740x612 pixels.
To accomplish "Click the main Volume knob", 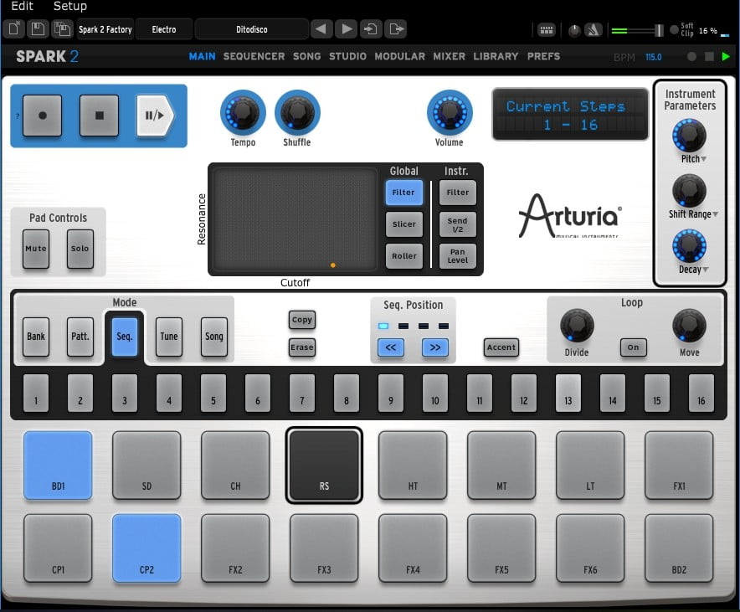I will [x=450, y=112].
